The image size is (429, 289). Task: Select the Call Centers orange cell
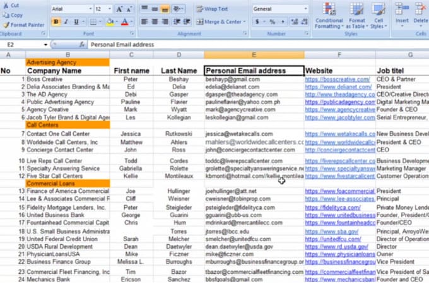coord(68,125)
